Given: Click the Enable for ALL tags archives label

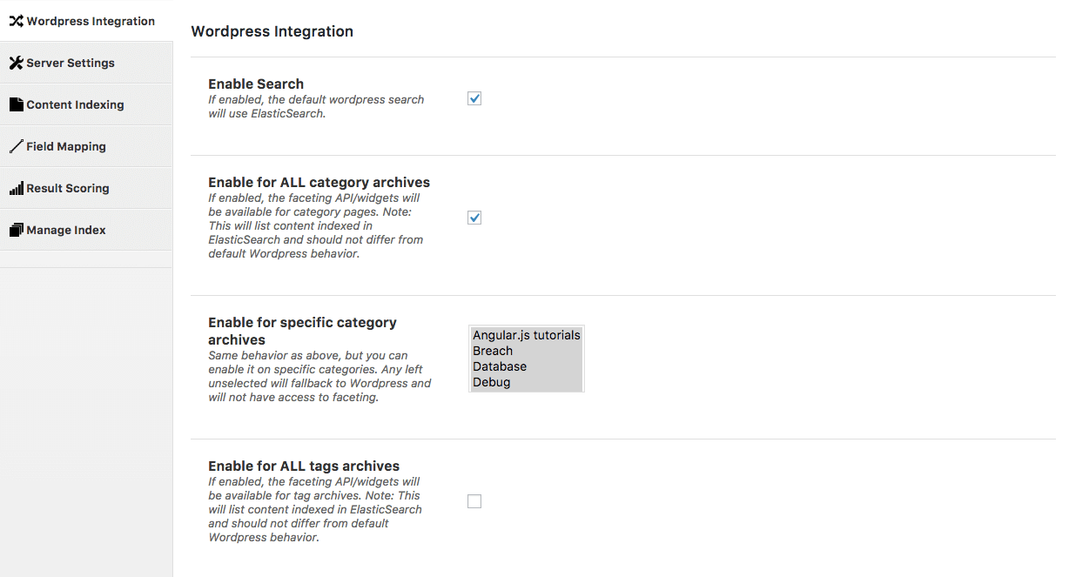Looking at the screenshot, I should [304, 466].
